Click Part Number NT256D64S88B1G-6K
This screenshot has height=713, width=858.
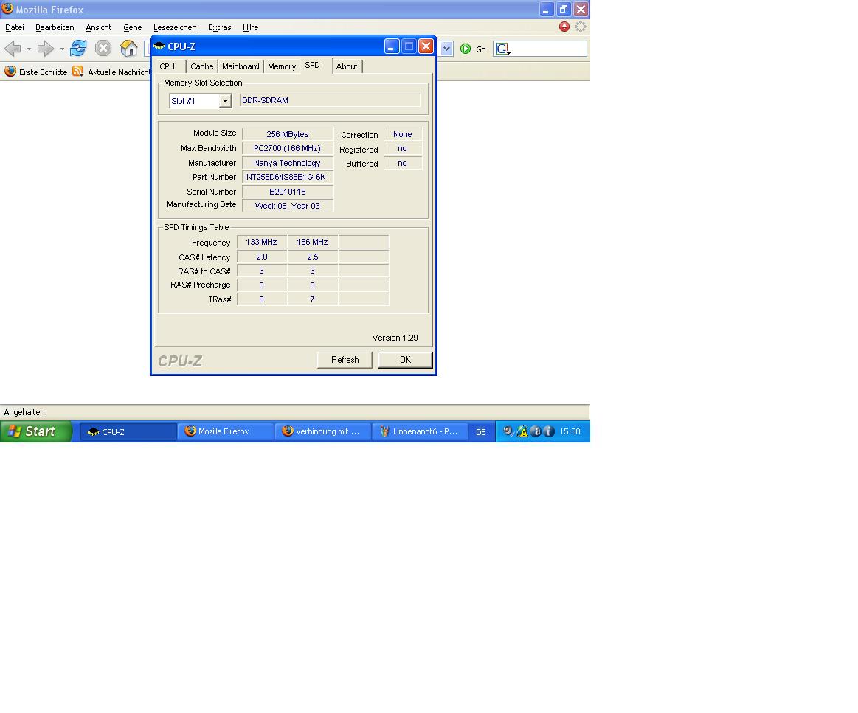click(288, 177)
